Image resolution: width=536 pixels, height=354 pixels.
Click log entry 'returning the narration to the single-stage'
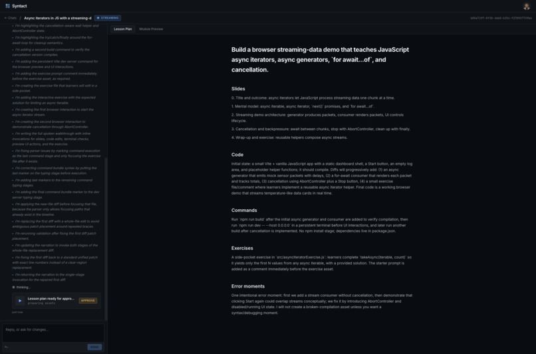point(48,277)
